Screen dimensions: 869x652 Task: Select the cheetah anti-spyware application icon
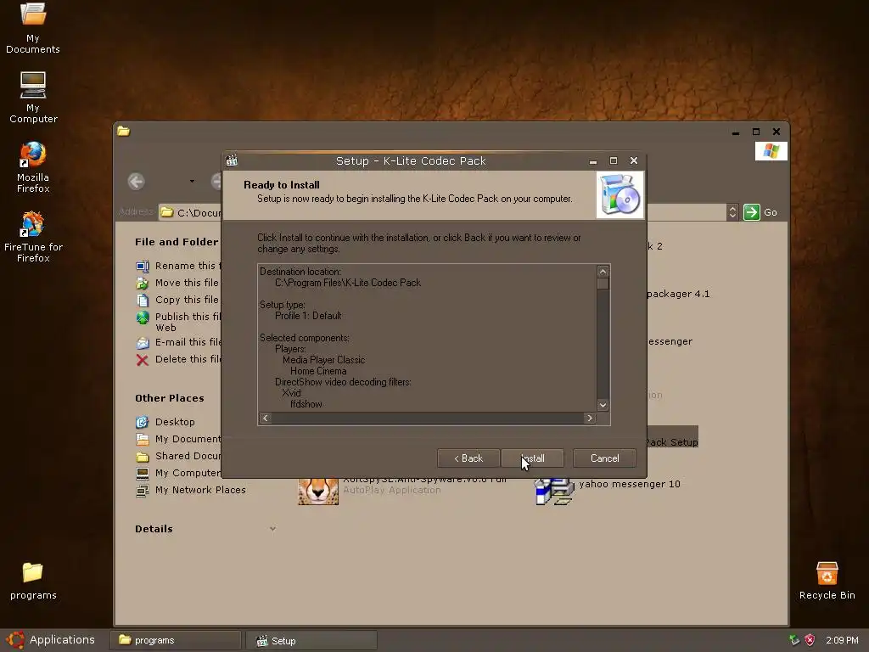pos(318,492)
